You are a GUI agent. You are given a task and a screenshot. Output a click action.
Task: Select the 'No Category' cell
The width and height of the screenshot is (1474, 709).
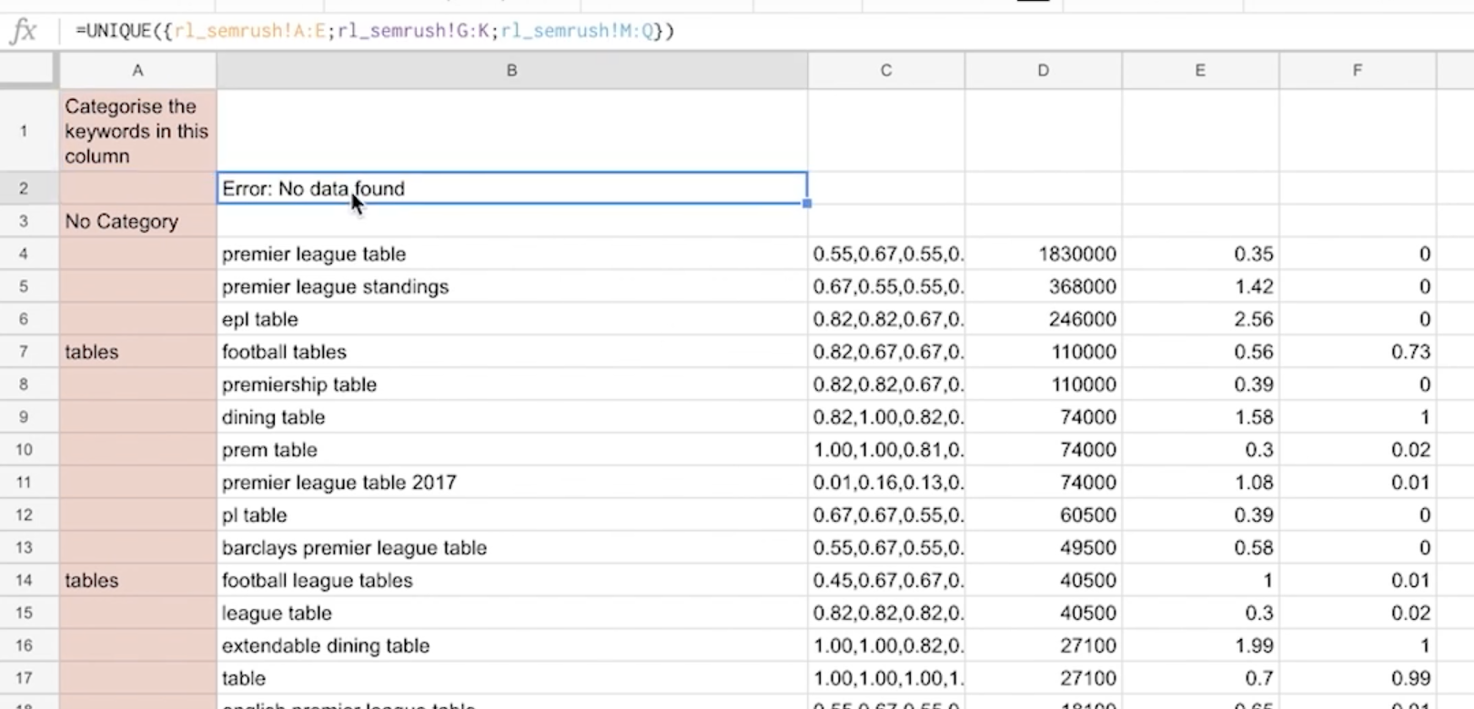(137, 222)
